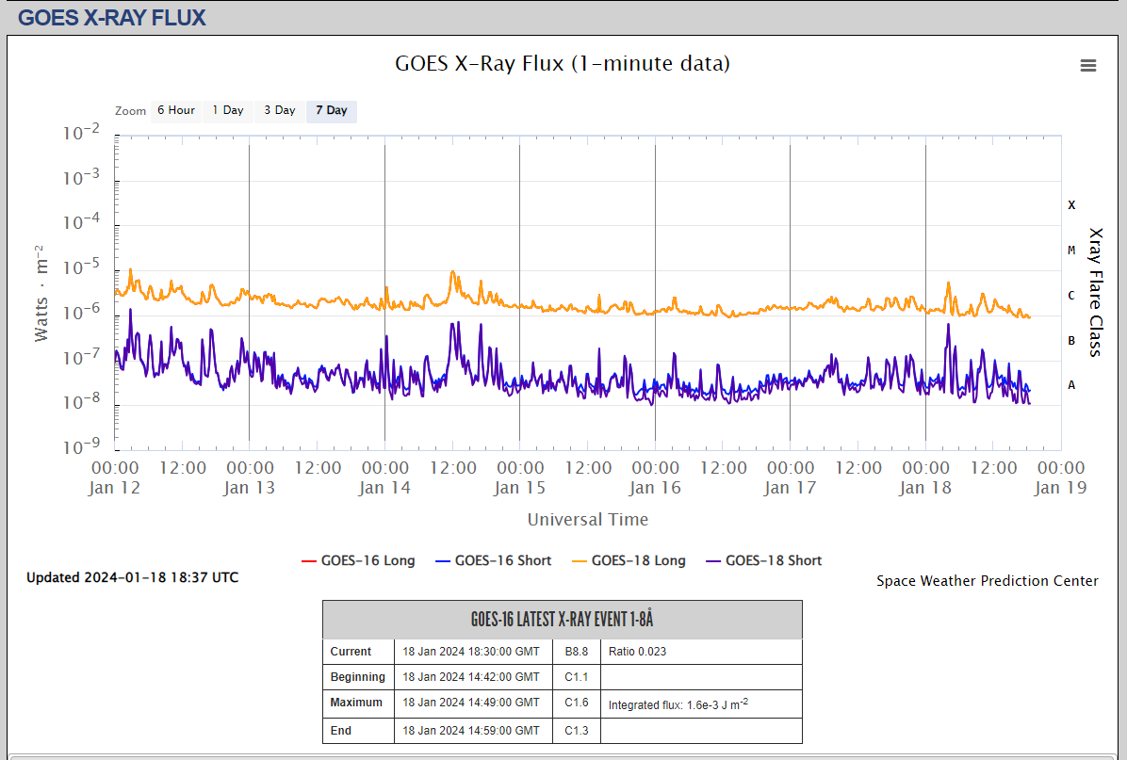Choose the 7 Day zoom button
1127x760 pixels.
[x=331, y=111]
